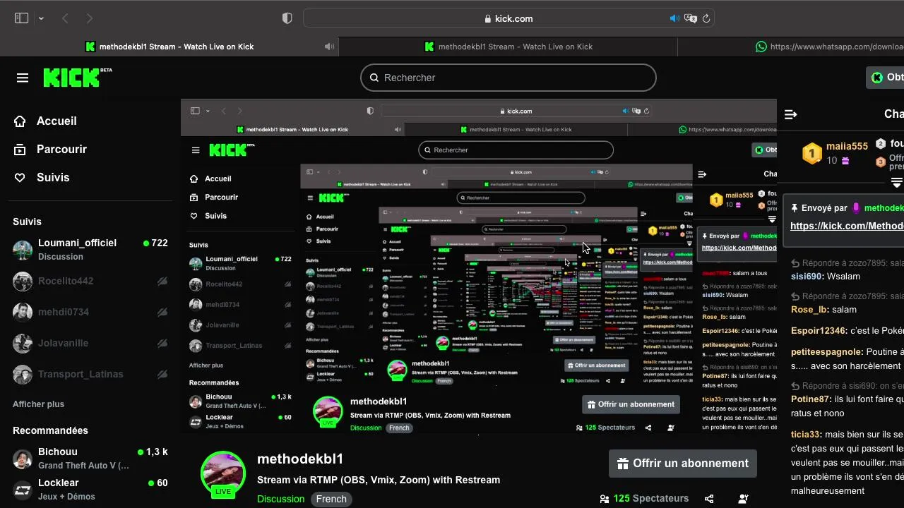
Task: Click the green Obt button at top right
Action: click(x=886, y=78)
